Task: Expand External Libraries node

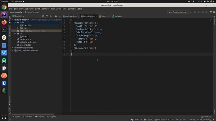Action: (x=12, y=48)
